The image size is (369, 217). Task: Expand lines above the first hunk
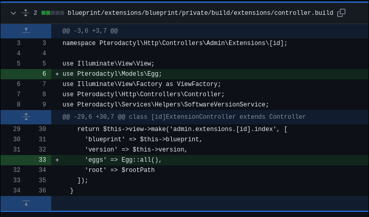(26, 31)
